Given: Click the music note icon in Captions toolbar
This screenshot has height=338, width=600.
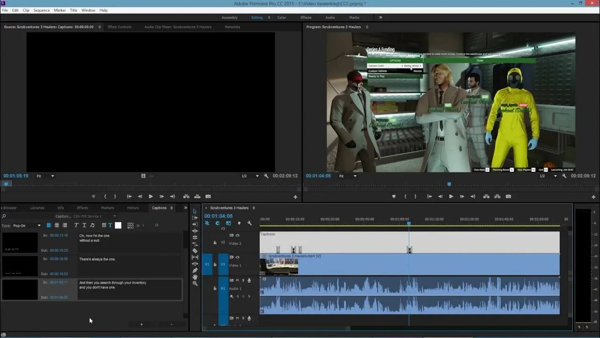Looking at the screenshot, I should pyautogui.click(x=92, y=225).
